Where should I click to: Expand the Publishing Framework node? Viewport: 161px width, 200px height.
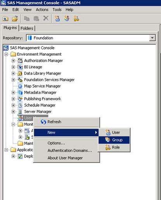point(13,99)
